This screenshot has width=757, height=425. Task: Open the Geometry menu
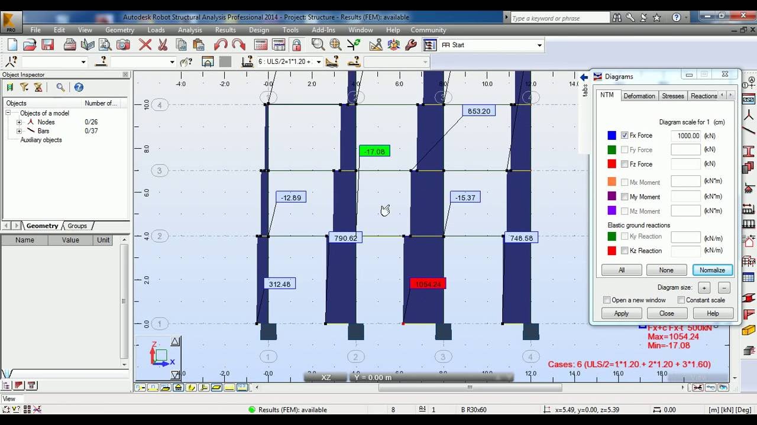click(120, 30)
